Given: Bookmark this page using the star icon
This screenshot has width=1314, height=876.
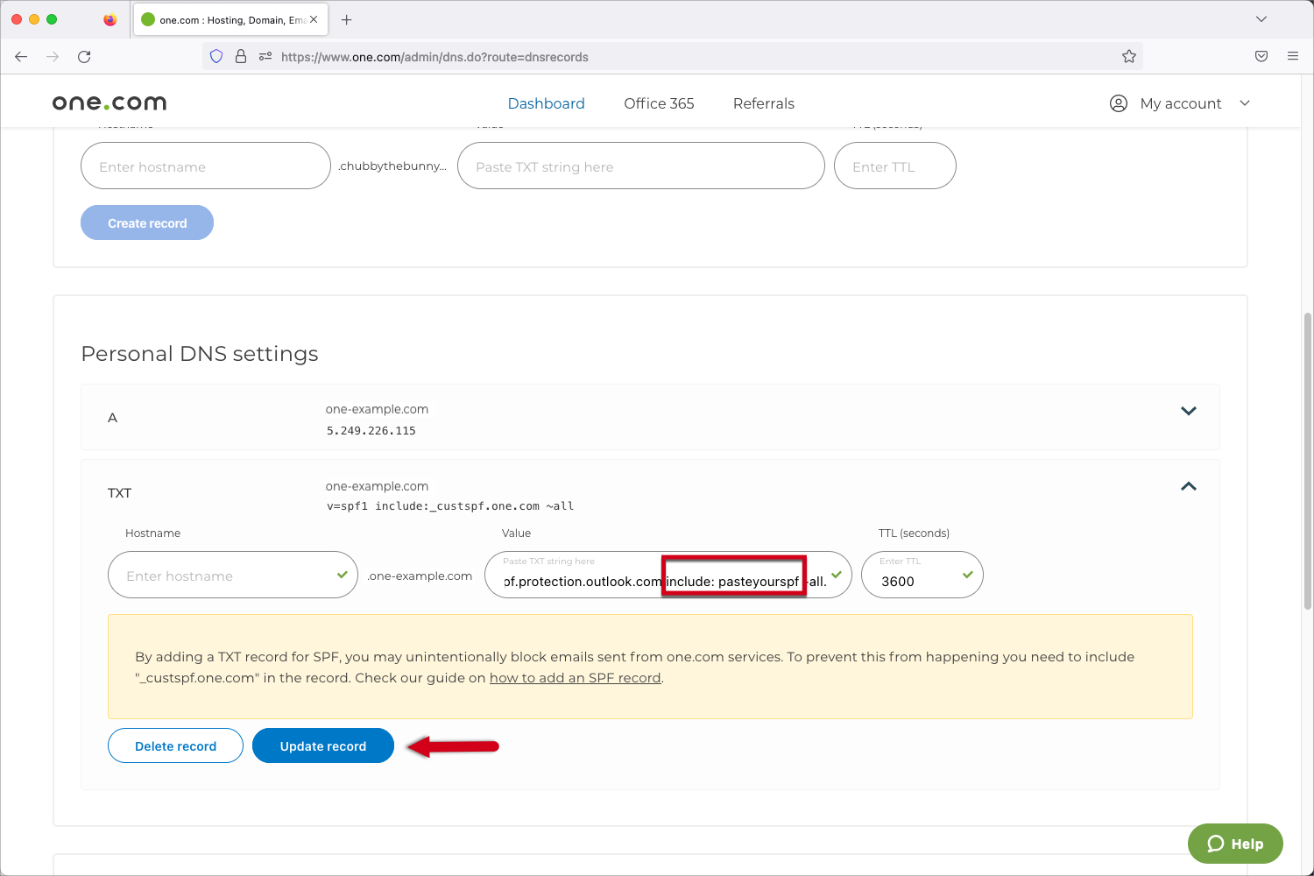Looking at the screenshot, I should (x=1129, y=56).
